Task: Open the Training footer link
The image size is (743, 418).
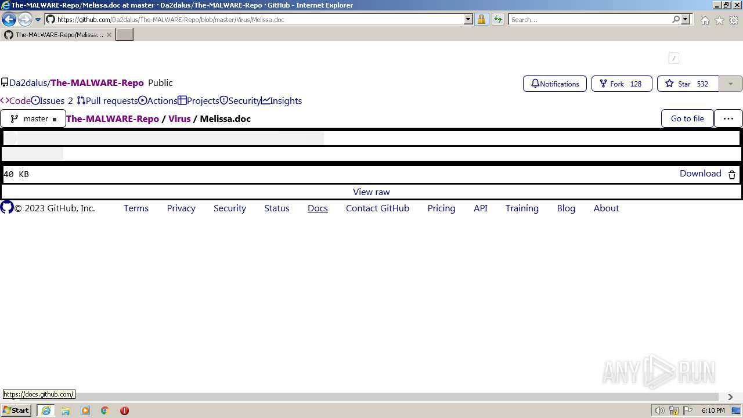Action: tap(522, 208)
